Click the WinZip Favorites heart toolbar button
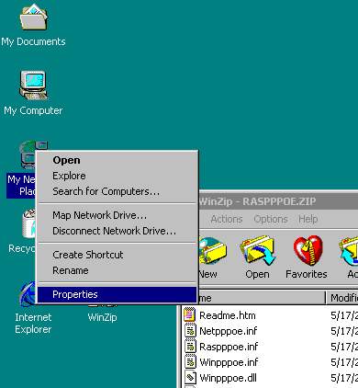 tap(307, 257)
